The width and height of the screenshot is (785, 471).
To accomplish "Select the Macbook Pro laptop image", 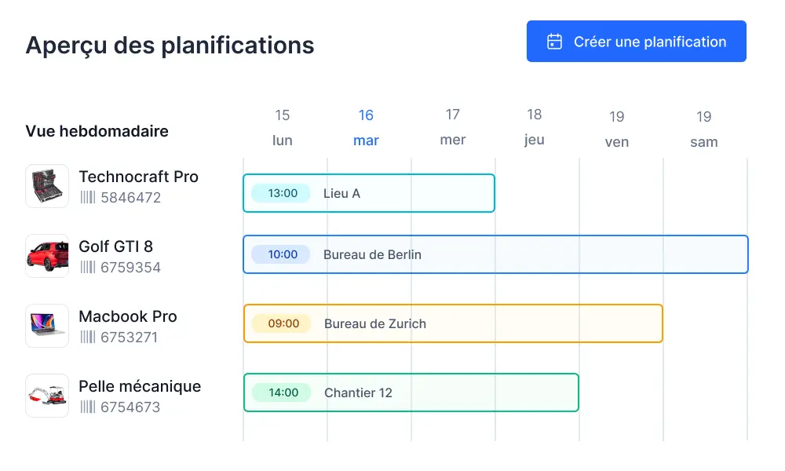I will coord(46,325).
